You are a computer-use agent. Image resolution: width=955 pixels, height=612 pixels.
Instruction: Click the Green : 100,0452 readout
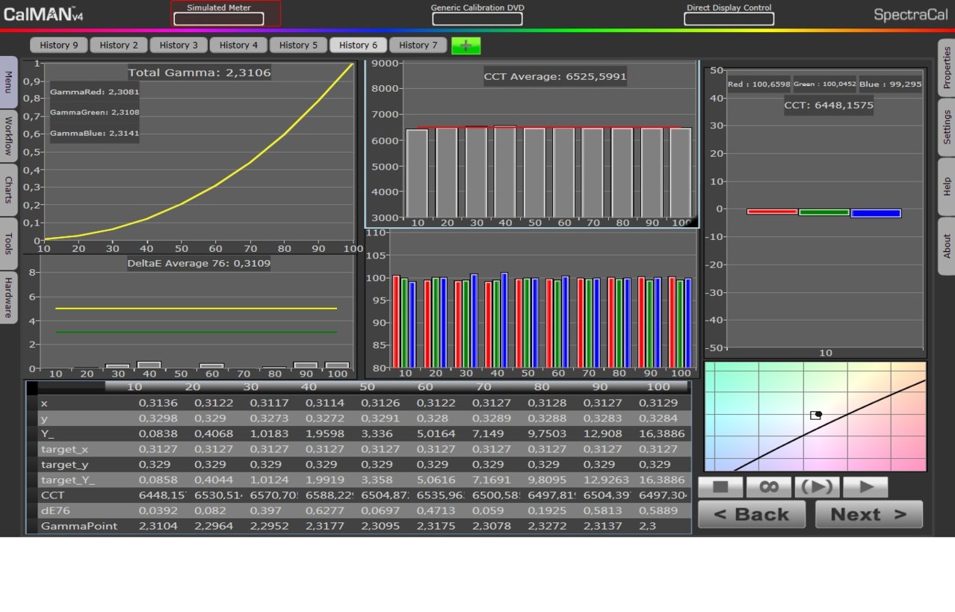[824, 84]
